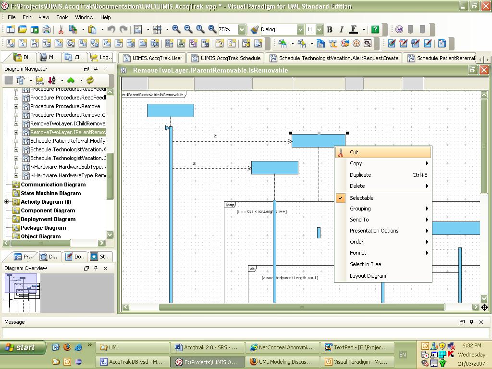Click the scissors icon beside the Cut menu entry
The height and width of the screenshot is (369, 492).
[341, 152]
